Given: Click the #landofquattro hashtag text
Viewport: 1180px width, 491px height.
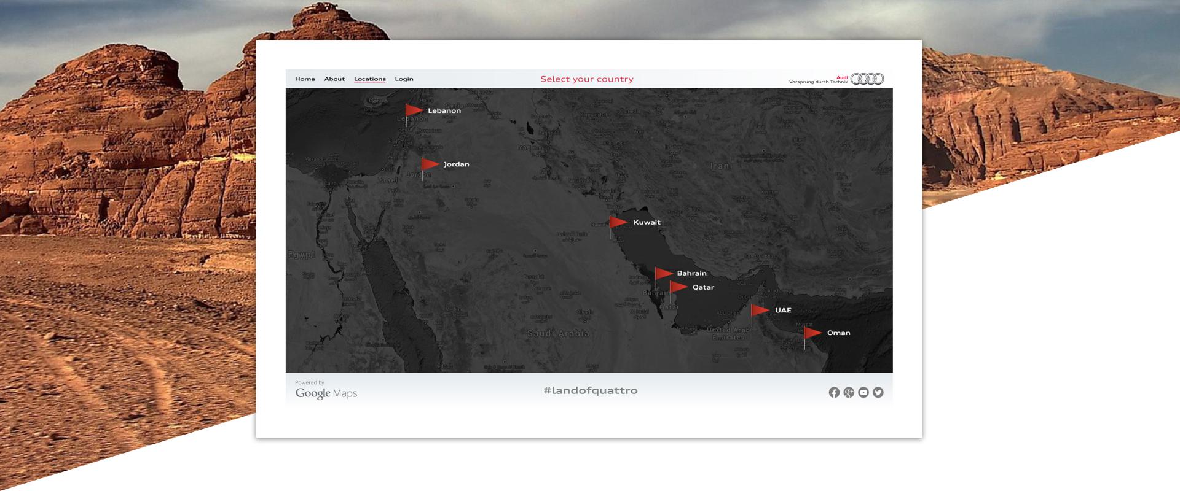Looking at the screenshot, I should (x=591, y=390).
